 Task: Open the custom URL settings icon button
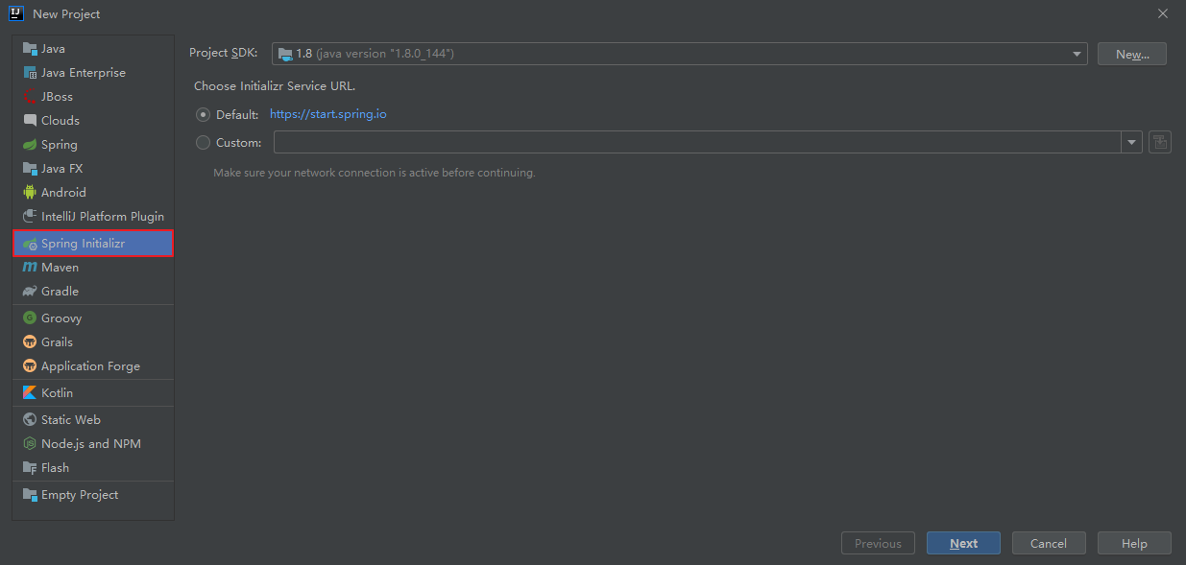tap(1159, 142)
